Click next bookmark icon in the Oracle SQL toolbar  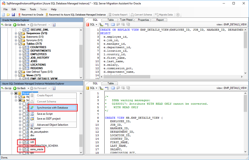[x=123, y=25]
